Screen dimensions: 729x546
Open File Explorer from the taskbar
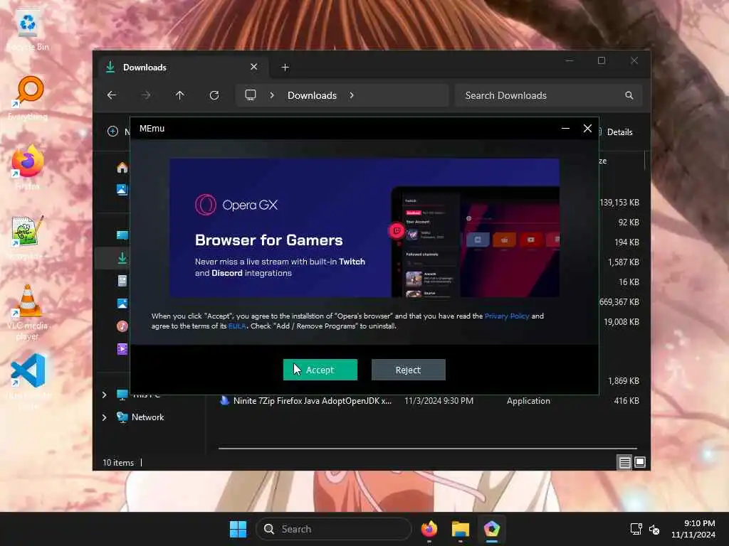tap(461, 529)
